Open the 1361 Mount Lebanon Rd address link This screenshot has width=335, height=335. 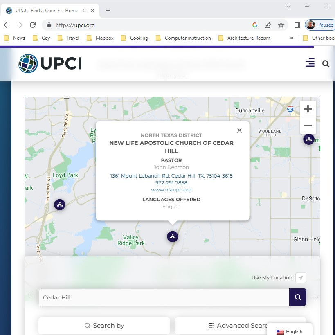[171, 176]
